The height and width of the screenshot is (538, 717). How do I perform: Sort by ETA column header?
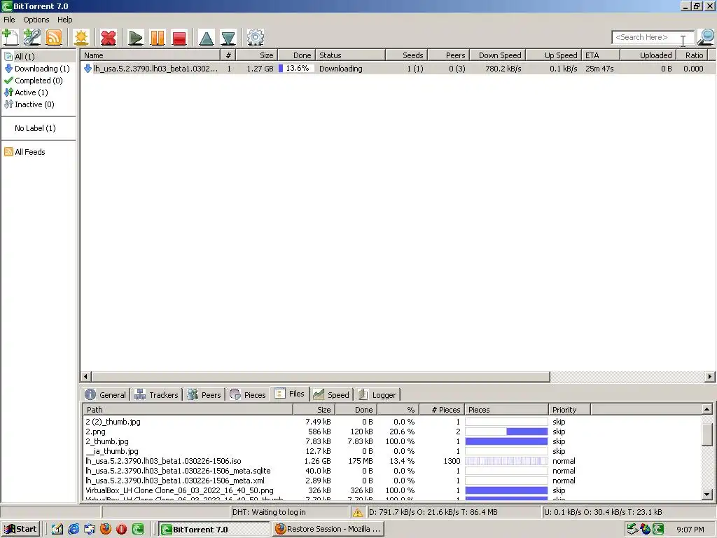tap(601, 55)
